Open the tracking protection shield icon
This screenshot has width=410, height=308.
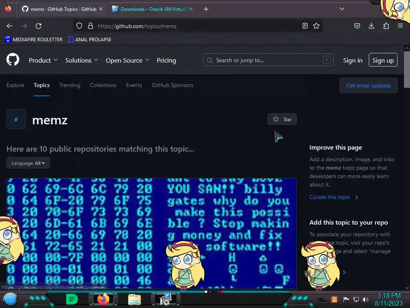tap(79, 26)
